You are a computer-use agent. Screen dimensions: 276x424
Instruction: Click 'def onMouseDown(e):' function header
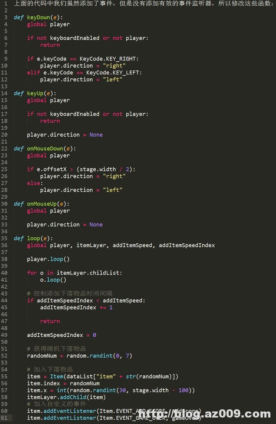45,149
